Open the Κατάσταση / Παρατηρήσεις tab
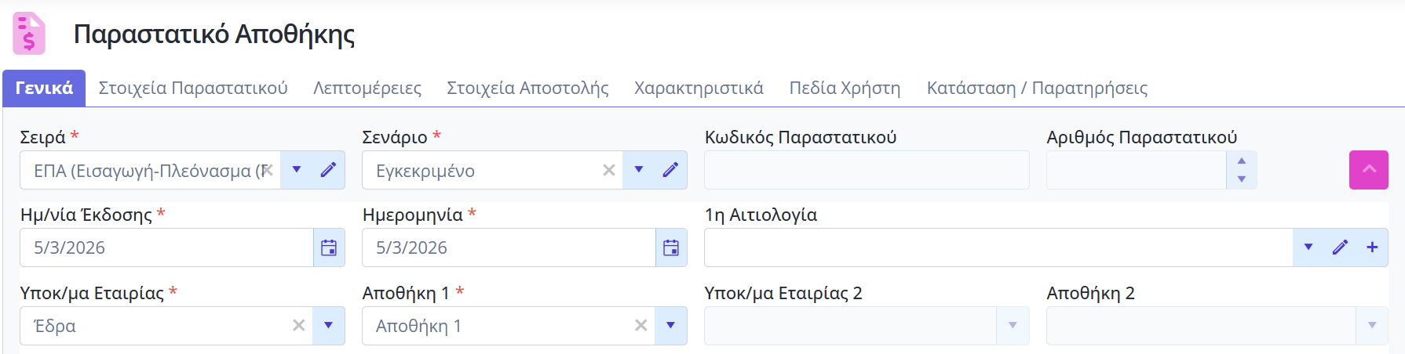Viewport: 1405px width, 354px height. tap(1037, 88)
